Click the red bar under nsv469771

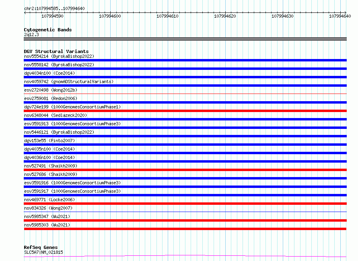pyautogui.click(x=185, y=204)
